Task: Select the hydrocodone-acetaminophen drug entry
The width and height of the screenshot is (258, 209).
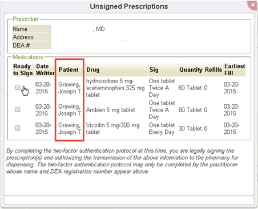Action: pyautogui.click(x=115, y=88)
